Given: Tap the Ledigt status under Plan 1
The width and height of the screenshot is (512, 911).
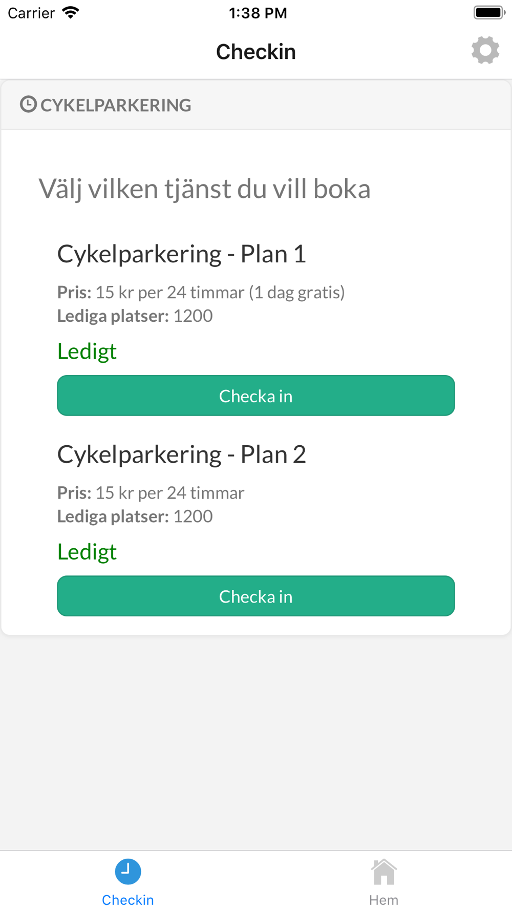Looking at the screenshot, I should (87, 351).
